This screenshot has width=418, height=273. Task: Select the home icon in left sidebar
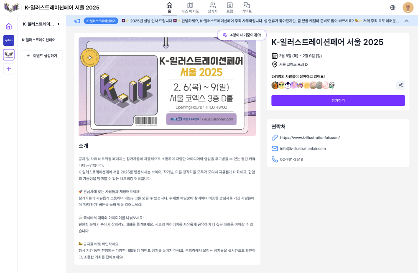pos(9,26)
